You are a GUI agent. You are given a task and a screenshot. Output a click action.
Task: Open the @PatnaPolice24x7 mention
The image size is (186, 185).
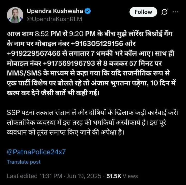click(36, 152)
